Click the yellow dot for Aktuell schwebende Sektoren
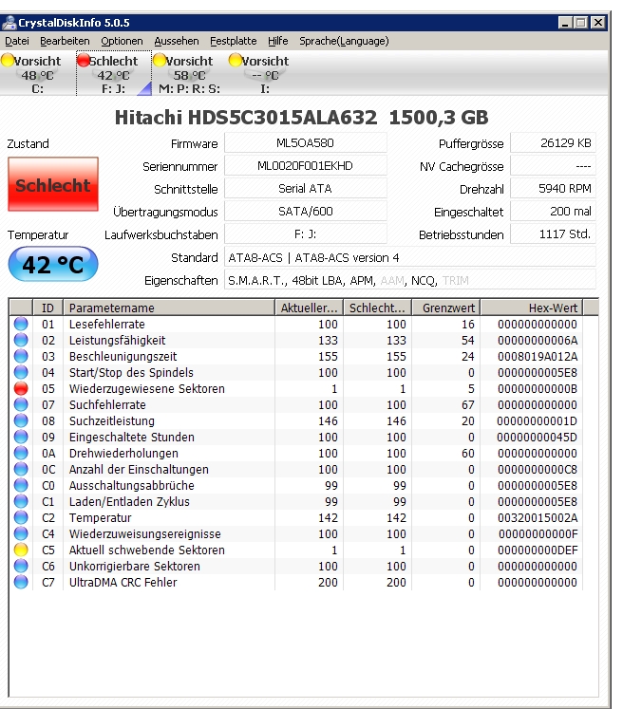This screenshot has width=623, height=709. (x=21, y=550)
